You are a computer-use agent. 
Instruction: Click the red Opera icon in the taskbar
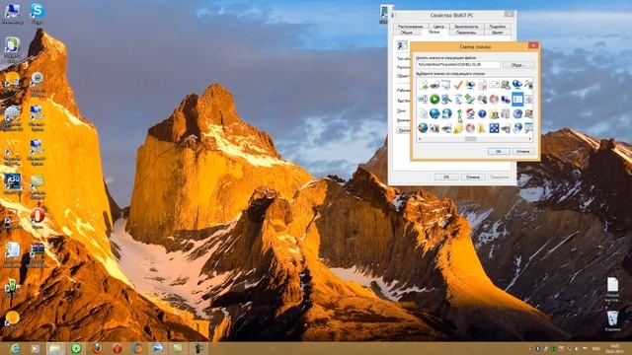pos(117,348)
